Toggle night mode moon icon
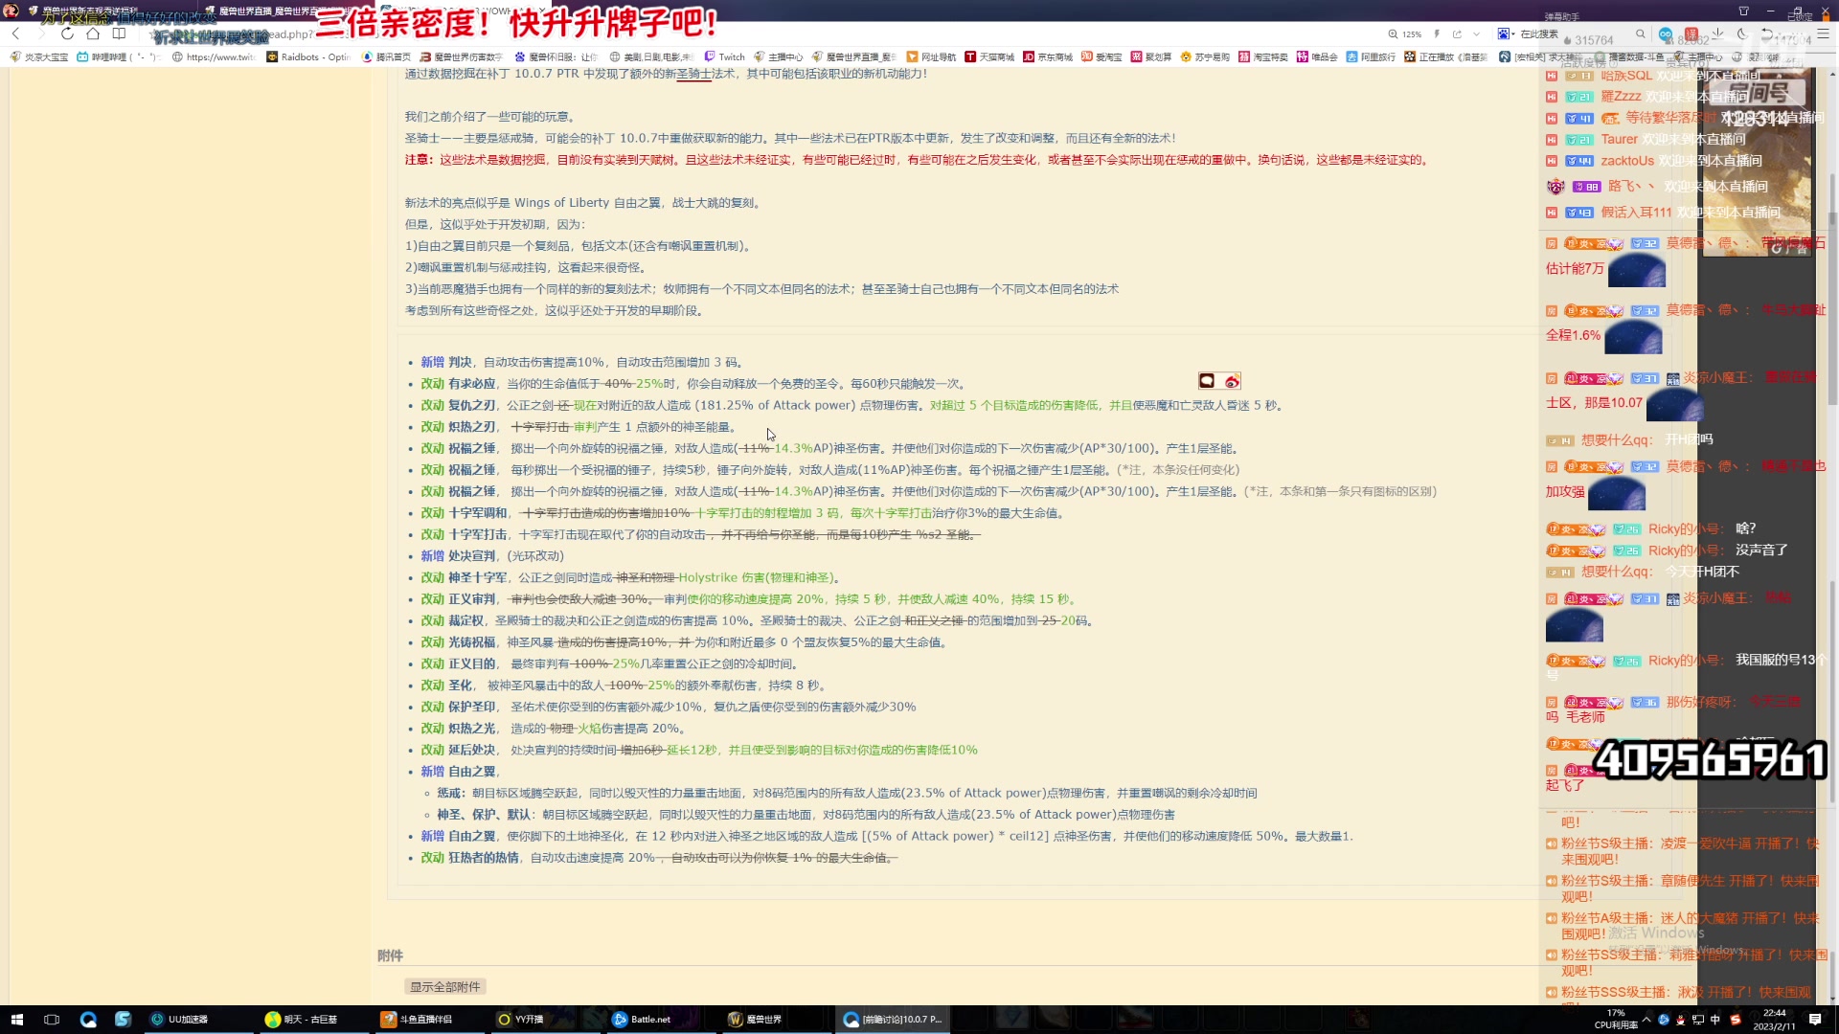The height and width of the screenshot is (1034, 1839). point(1742,34)
